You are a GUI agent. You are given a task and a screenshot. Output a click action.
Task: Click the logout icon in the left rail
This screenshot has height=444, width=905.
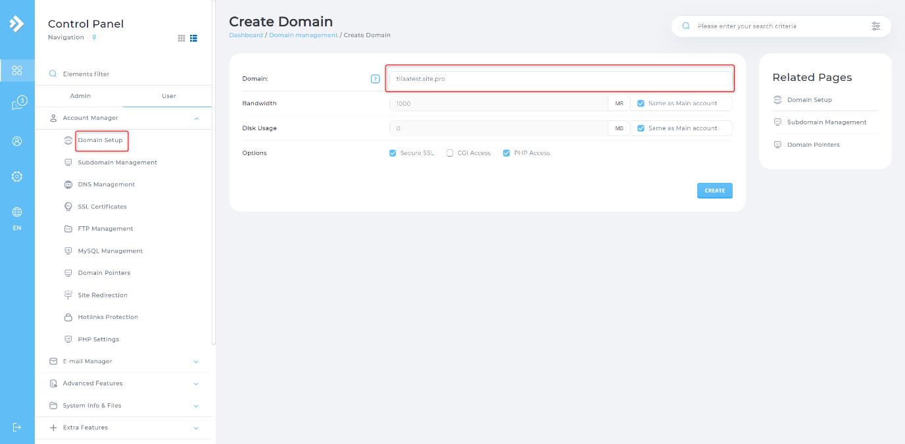[17, 427]
